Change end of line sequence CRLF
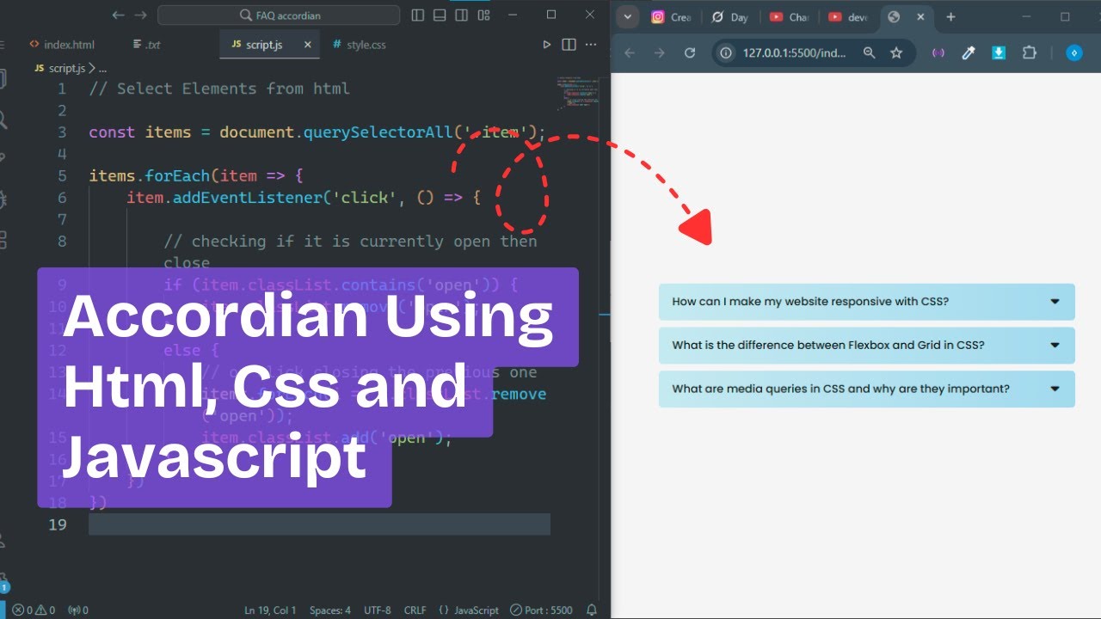Viewport: 1101px width, 619px height. click(415, 610)
